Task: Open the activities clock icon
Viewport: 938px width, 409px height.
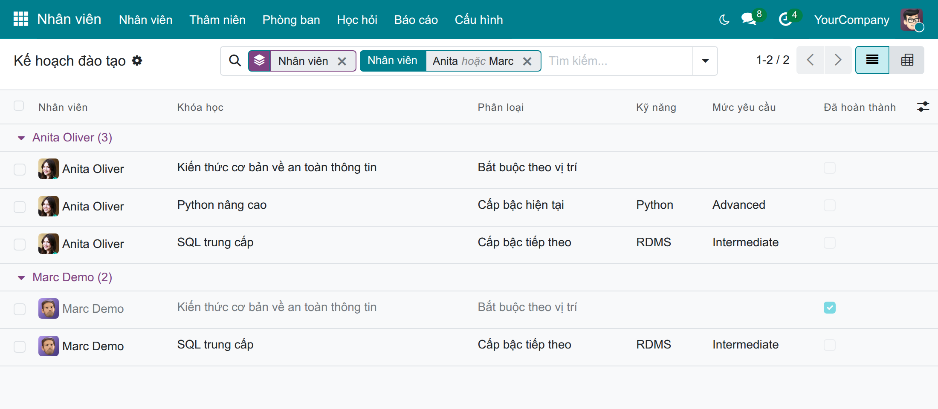Action: (785, 19)
